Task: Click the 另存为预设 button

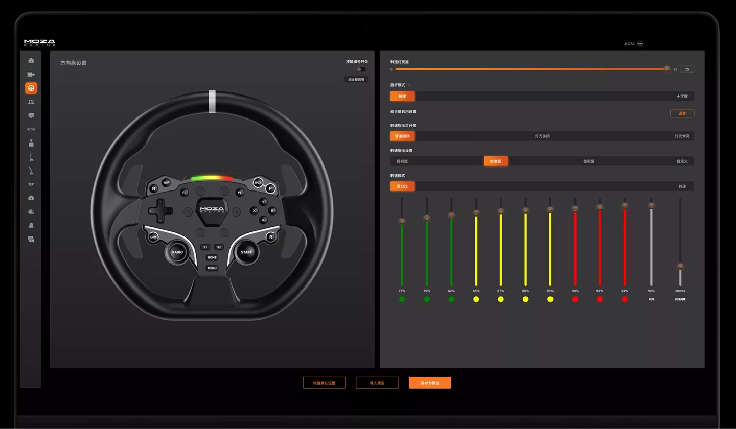Action: (x=430, y=383)
